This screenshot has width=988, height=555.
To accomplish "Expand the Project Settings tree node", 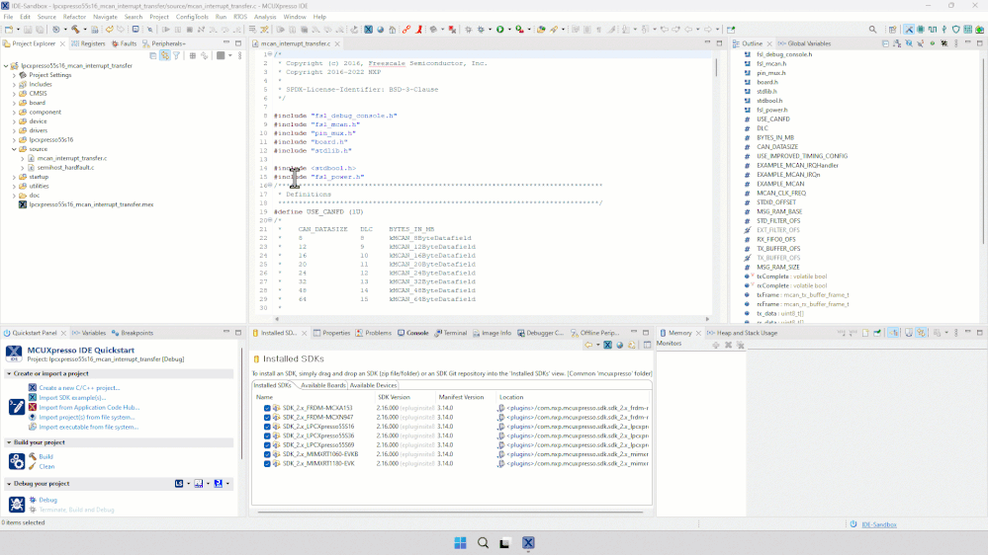I will tap(15, 75).
